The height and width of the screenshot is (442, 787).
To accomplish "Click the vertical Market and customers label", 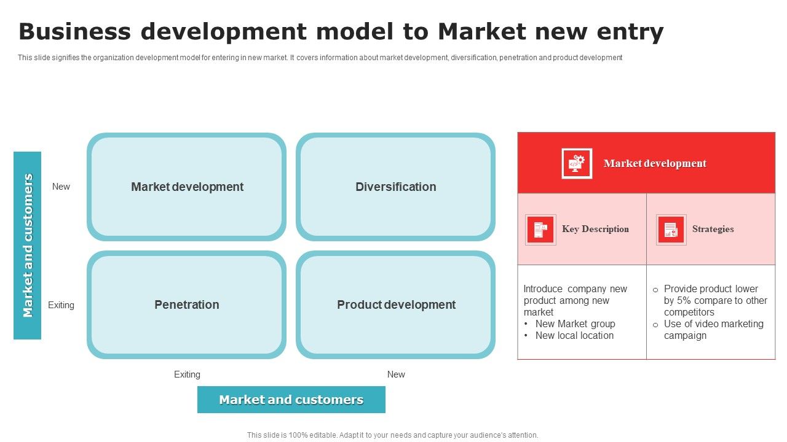I will (x=28, y=246).
